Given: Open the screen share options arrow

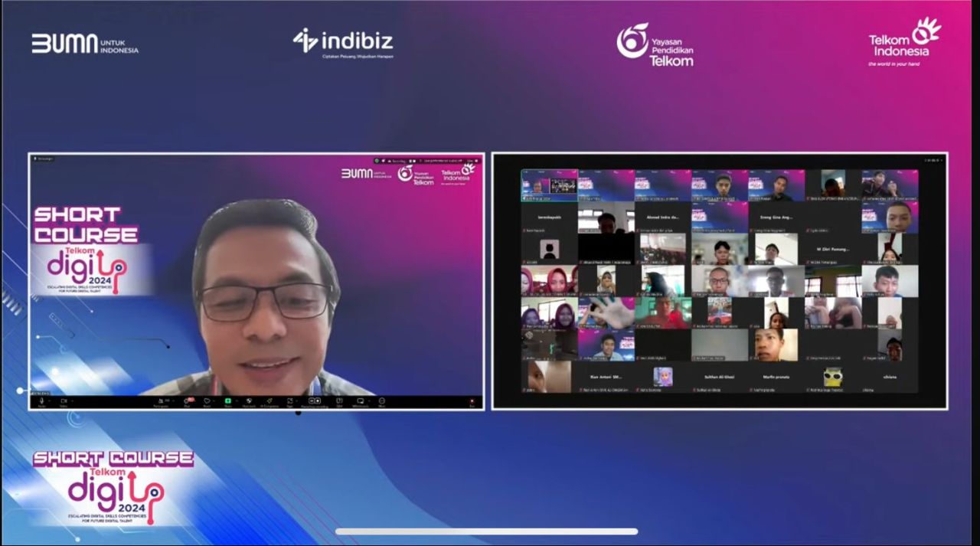Looking at the screenshot, I should (x=237, y=401).
